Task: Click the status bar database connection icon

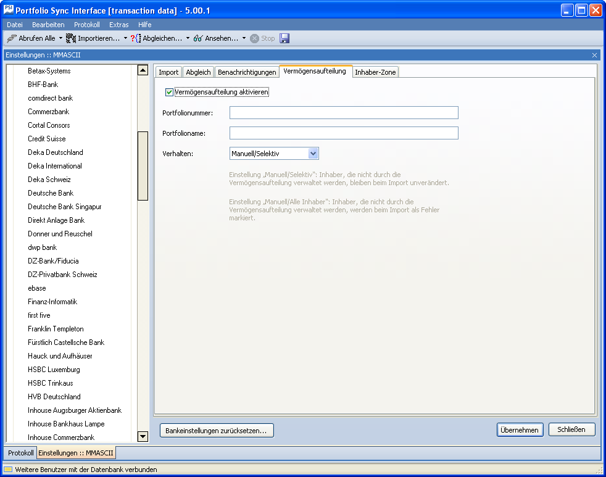Action: click(x=9, y=470)
